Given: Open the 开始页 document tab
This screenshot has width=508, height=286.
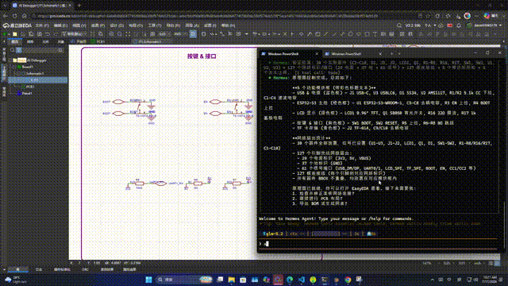Looking at the screenshot, I should pyautogui.click(x=79, y=42).
